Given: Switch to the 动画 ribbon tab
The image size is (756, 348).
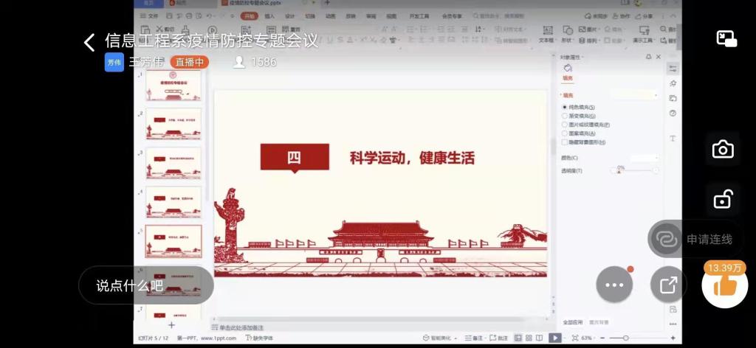Looking at the screenshot, I should coord(330,16).
